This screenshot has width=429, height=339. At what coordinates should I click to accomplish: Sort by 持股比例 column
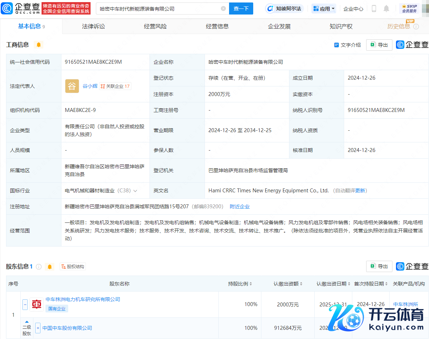click(x=240, y=284)
